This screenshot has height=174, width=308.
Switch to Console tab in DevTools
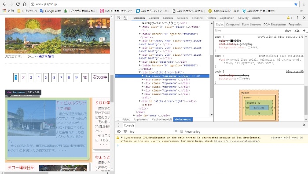[154, 18]
